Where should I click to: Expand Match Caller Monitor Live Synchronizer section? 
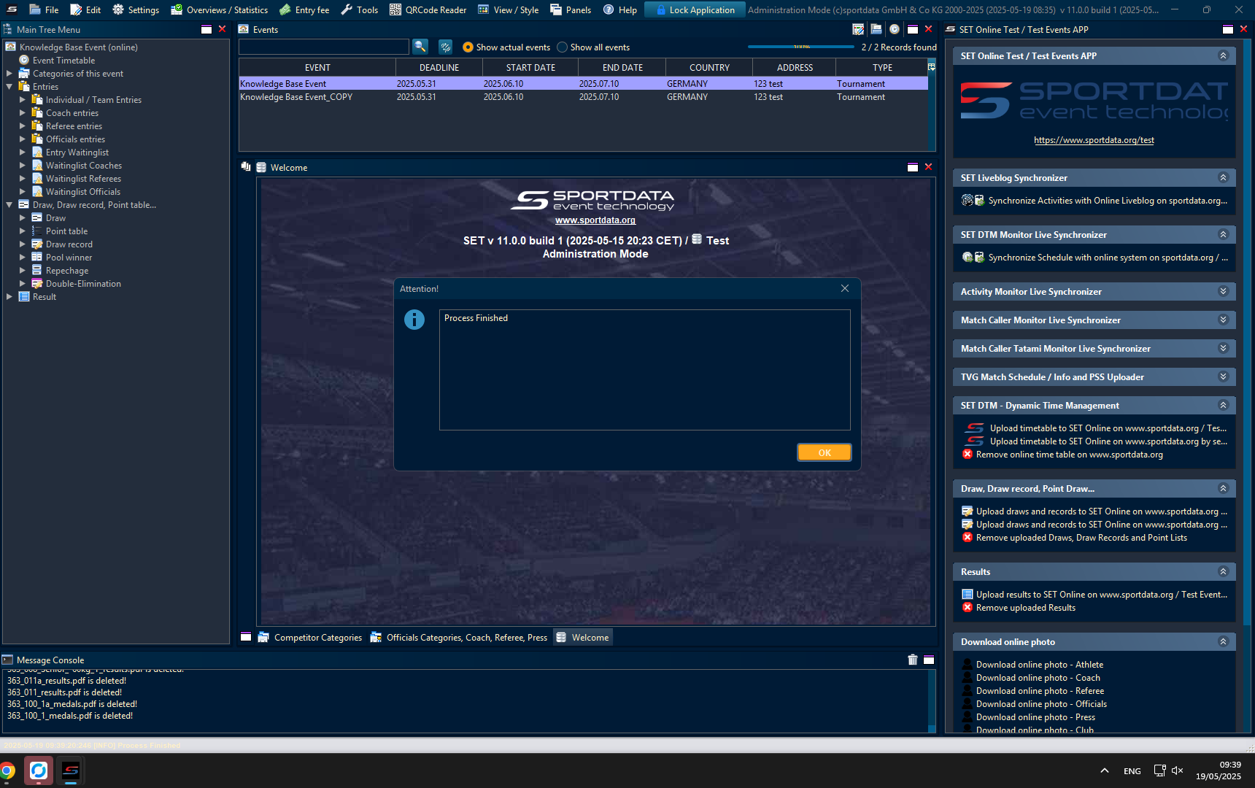[1224, 320]
